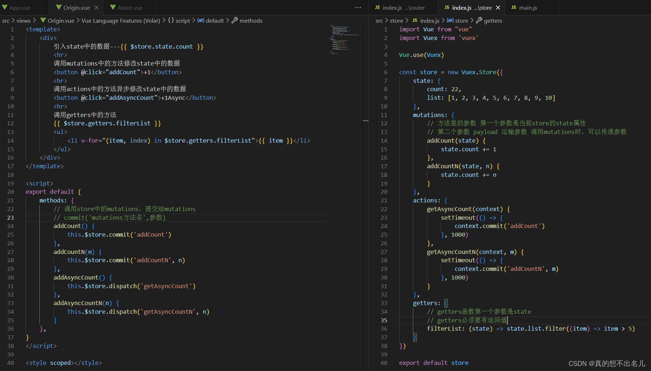Click 'mutations:' key in the store
This screenshot has width=651, height=371.
[x=430, y=115]
